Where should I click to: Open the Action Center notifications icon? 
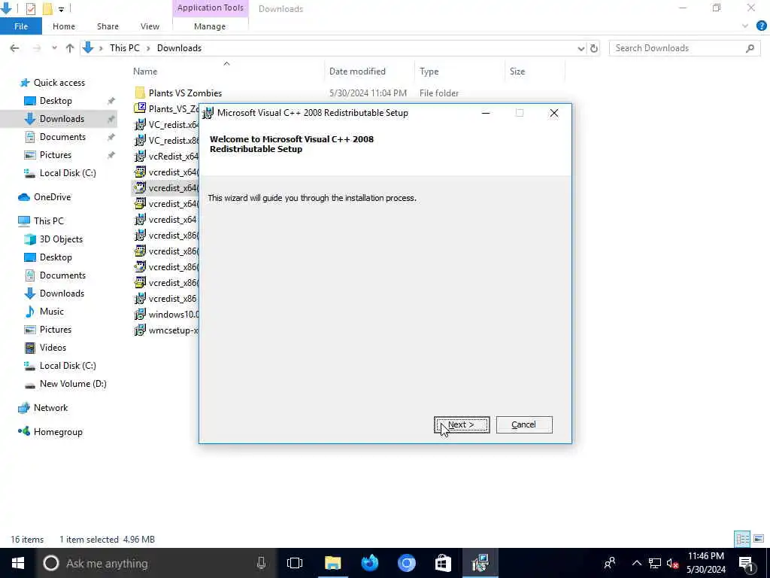click(x=747, y=563)
